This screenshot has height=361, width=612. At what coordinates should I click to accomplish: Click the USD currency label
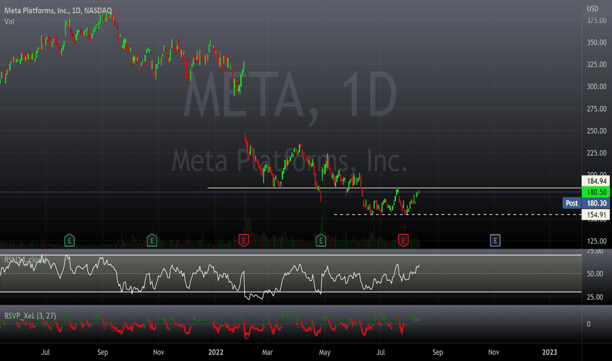[592, 9]
